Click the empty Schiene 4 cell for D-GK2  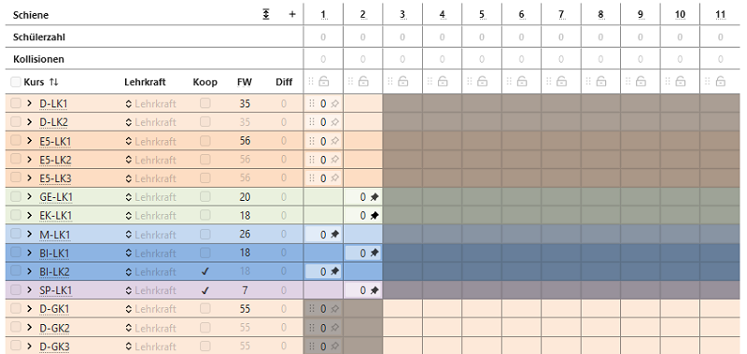(x=442, y=327)
